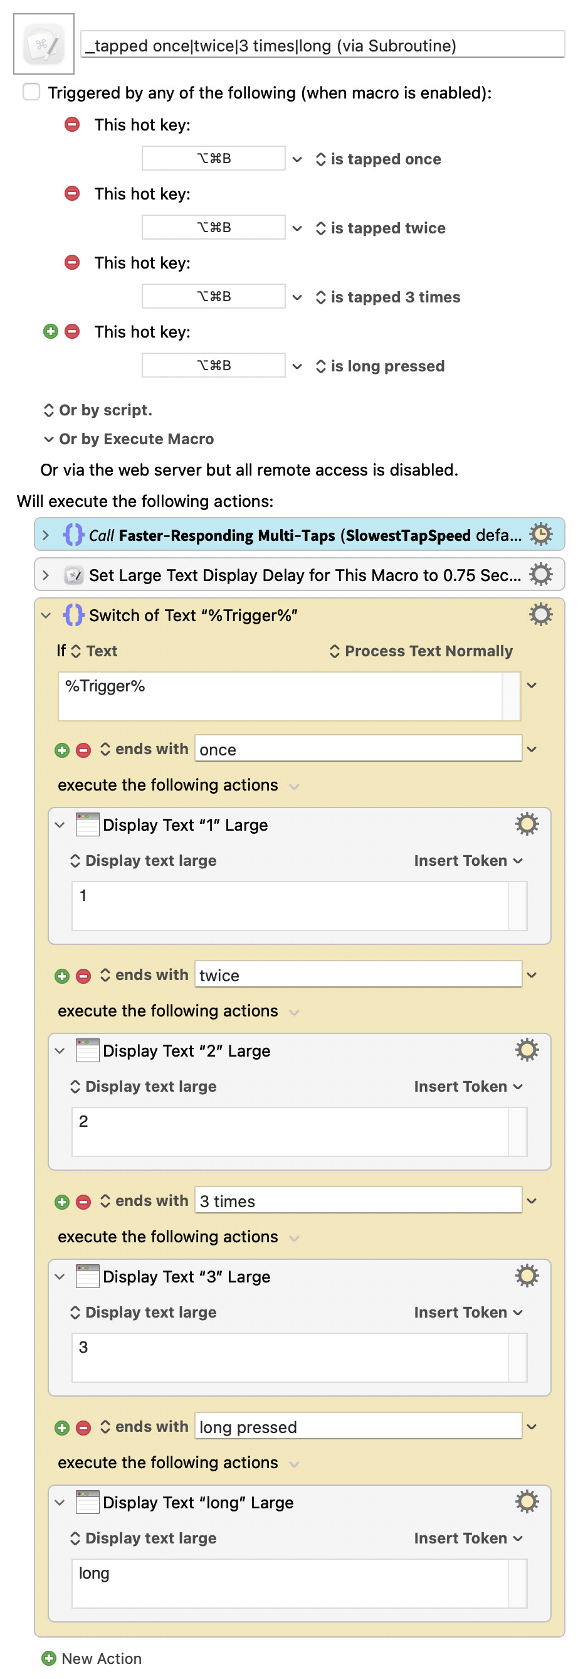Collapse the Display Text "long" Large action
Viewport: 578px width, 1679px height.
60,1501
